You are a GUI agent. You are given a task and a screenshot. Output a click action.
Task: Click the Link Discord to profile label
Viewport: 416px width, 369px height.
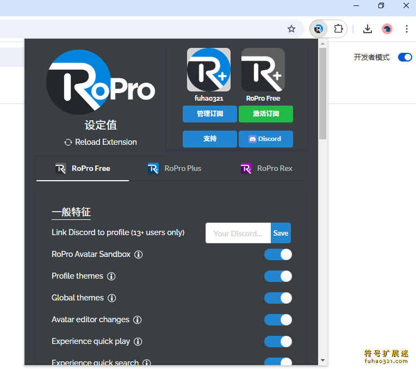pos(118,232)
